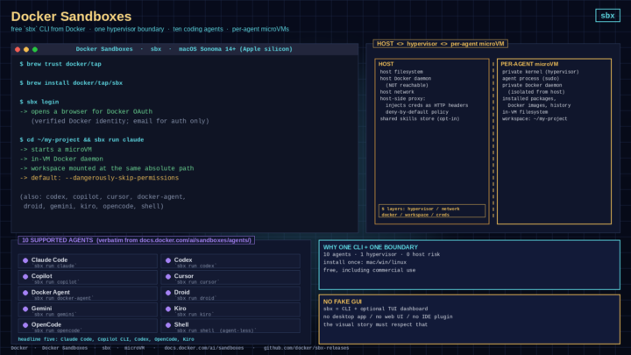
Task: Click the '$ brew install docker/tap/sbx' line
Action: point(71,83)
